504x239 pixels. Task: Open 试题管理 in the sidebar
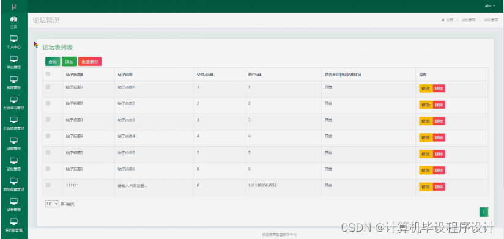[x=13, y=144]
